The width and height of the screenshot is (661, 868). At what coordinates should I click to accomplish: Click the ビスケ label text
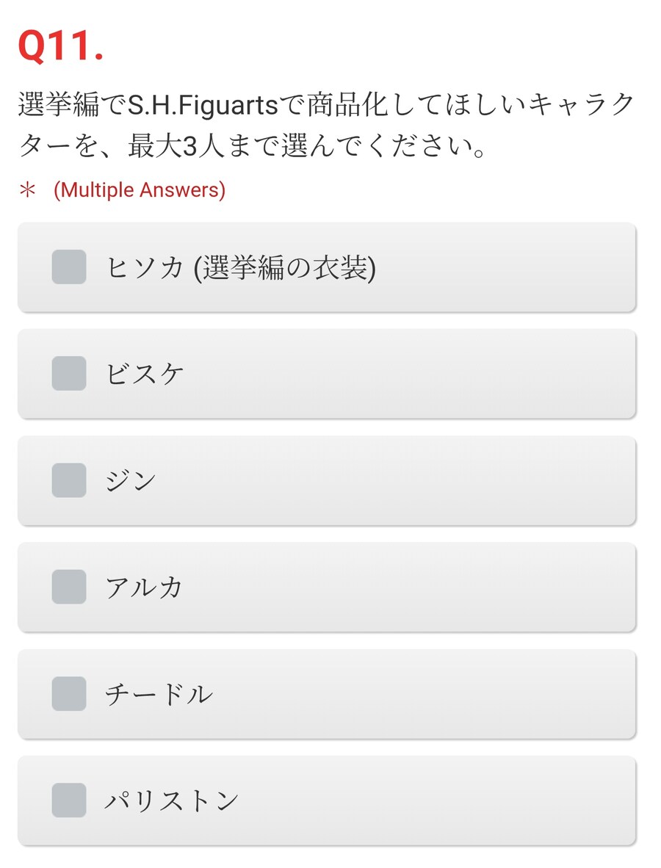(145, 374)
